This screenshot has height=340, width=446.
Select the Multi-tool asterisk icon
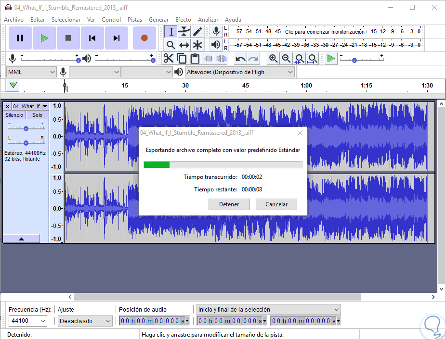(x=197, y=45)
